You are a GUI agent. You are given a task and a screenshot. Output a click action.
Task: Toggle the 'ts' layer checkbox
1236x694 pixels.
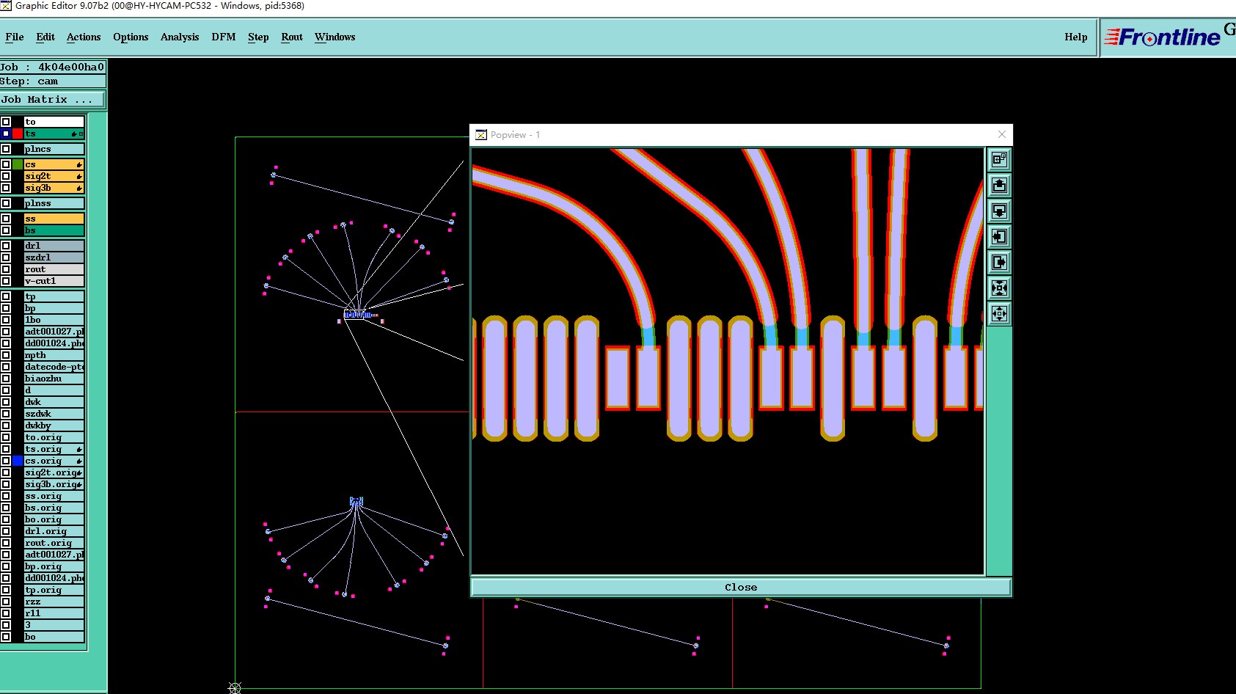pyautogui.click(x=6, y=134)
